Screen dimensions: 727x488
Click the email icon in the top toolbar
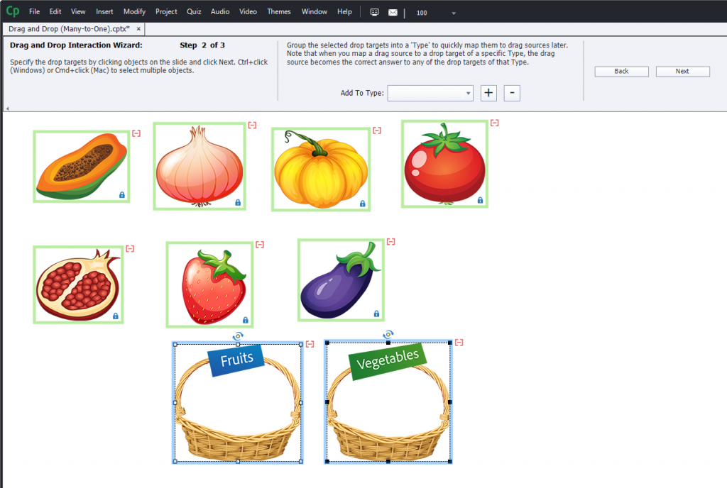[393, 11]
